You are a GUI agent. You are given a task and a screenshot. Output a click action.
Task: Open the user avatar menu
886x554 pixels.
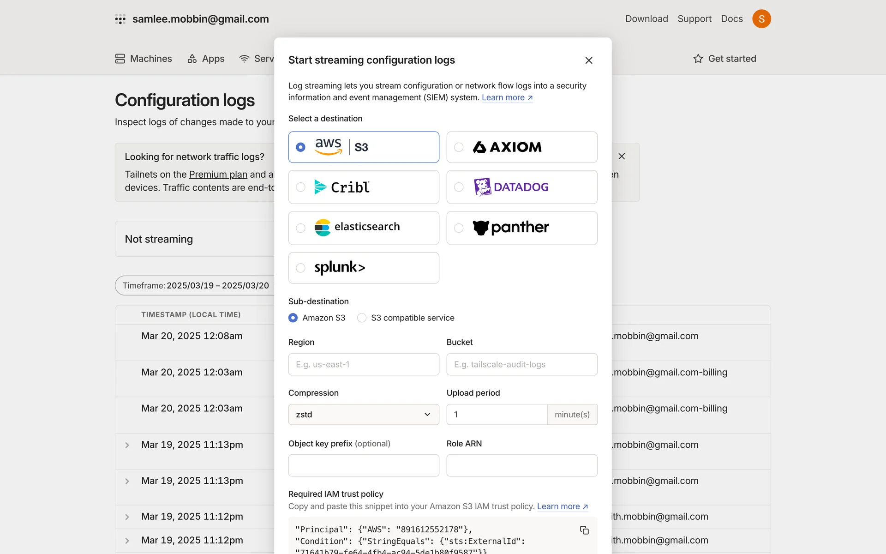[x=761, y=19]
